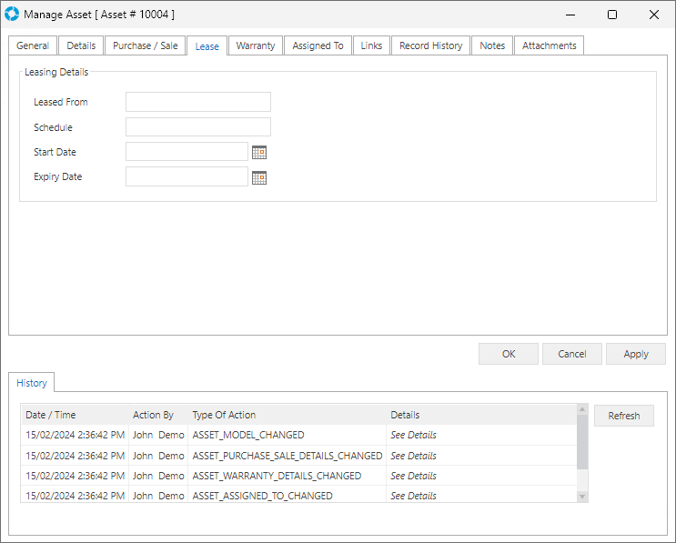The width and height of the screenshot is (676, 543).
Task: Open the Details tab
Action: coord(81,45)
